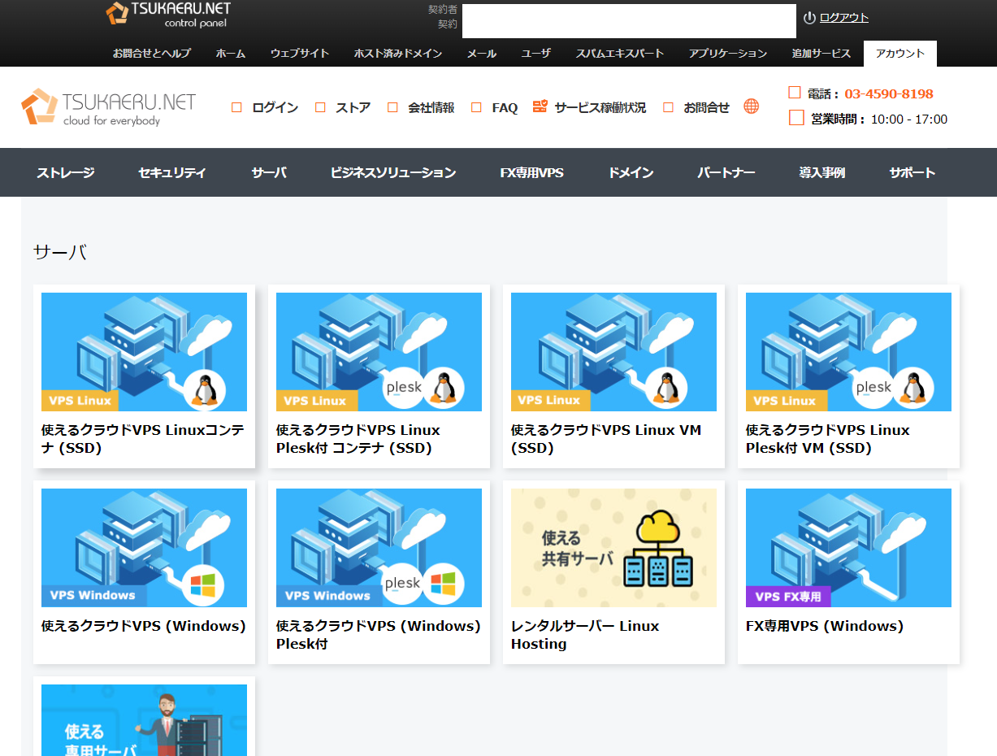Click the 会社情報 link

[x=431, y=107]
